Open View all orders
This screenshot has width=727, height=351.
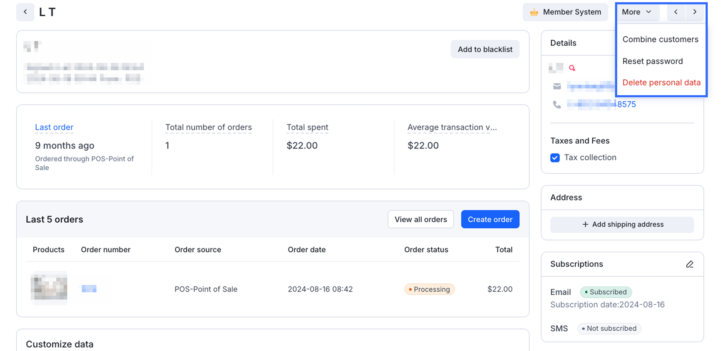click(420, 219)
